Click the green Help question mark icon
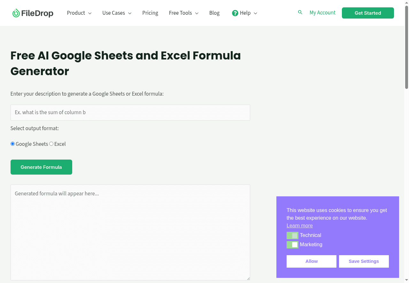The height and width of the screenshot is (283, 409). (x=235, y=13)
